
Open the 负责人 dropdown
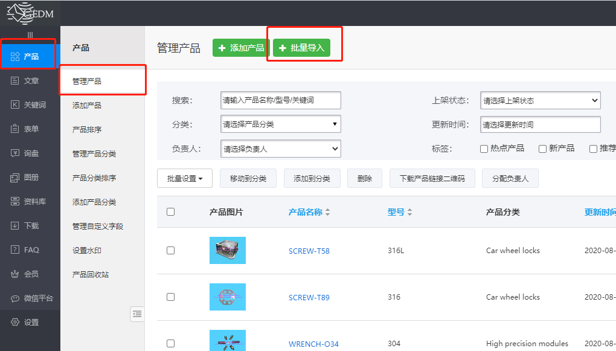coord(280,149)
